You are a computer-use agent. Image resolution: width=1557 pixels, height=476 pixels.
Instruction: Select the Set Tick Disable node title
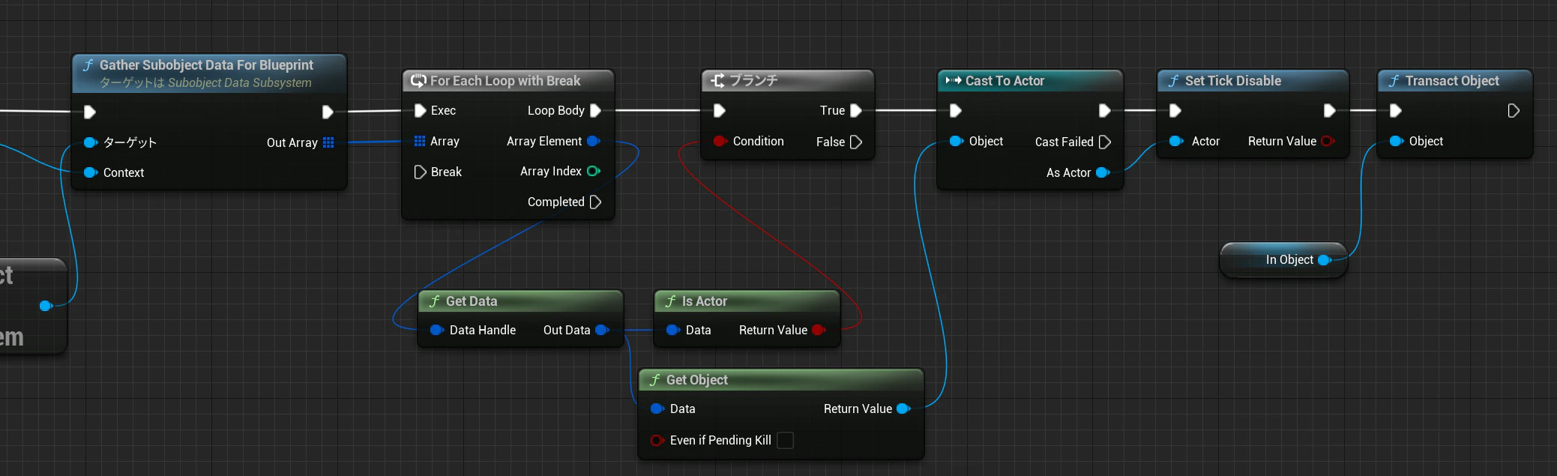[x=1233, y=80]
